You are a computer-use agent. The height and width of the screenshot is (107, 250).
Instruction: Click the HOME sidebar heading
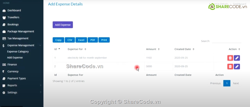click(6, 3)
